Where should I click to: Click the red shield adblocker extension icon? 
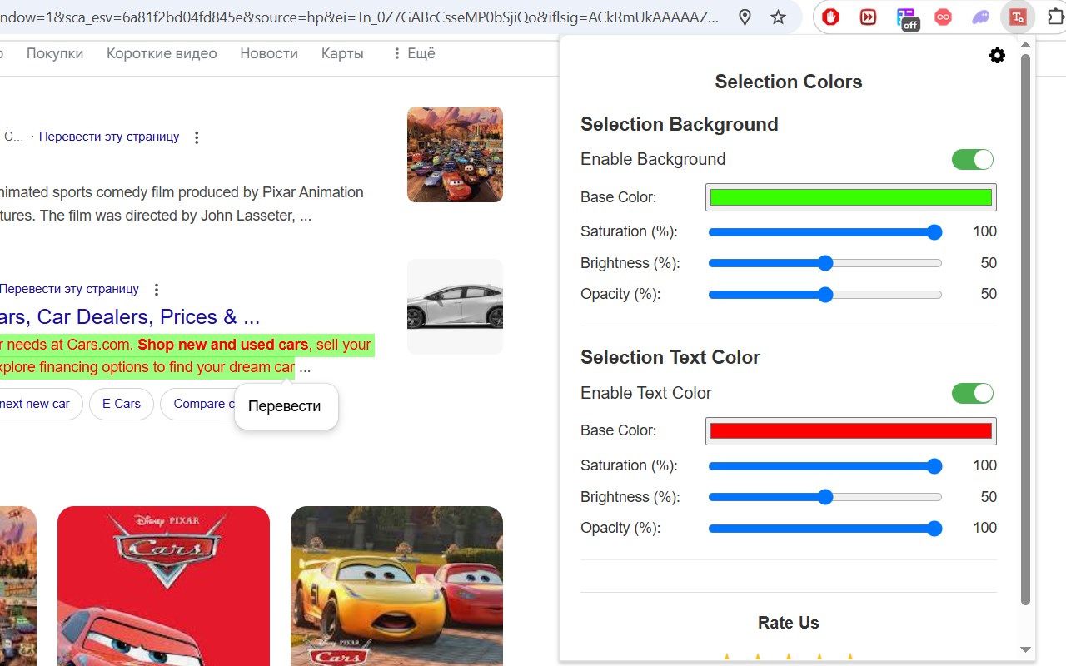[x=830, y=17]
